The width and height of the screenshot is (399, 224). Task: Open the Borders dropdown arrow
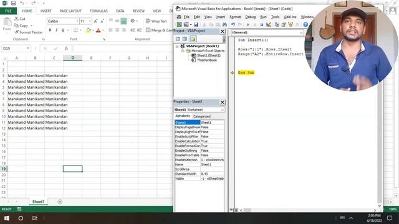(80, 30)
